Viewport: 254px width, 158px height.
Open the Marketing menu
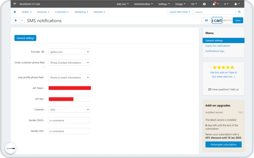[81, 12]
